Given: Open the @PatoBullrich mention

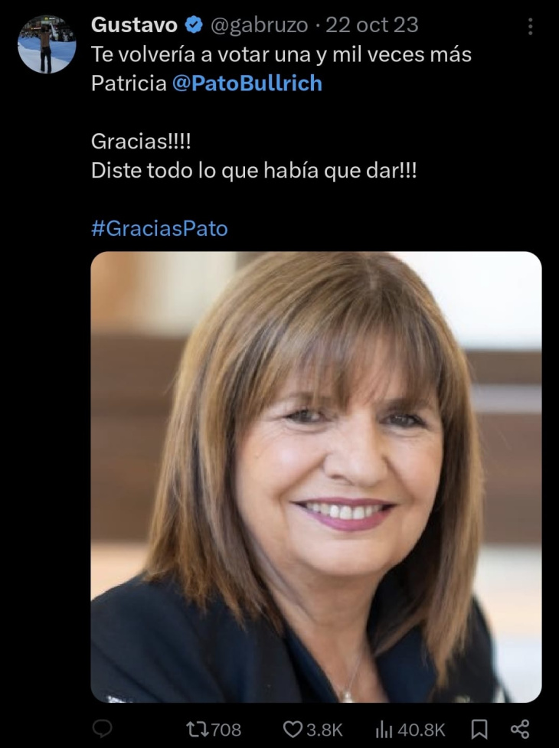Looking at the screenshot, I should (x=247, y=83).
